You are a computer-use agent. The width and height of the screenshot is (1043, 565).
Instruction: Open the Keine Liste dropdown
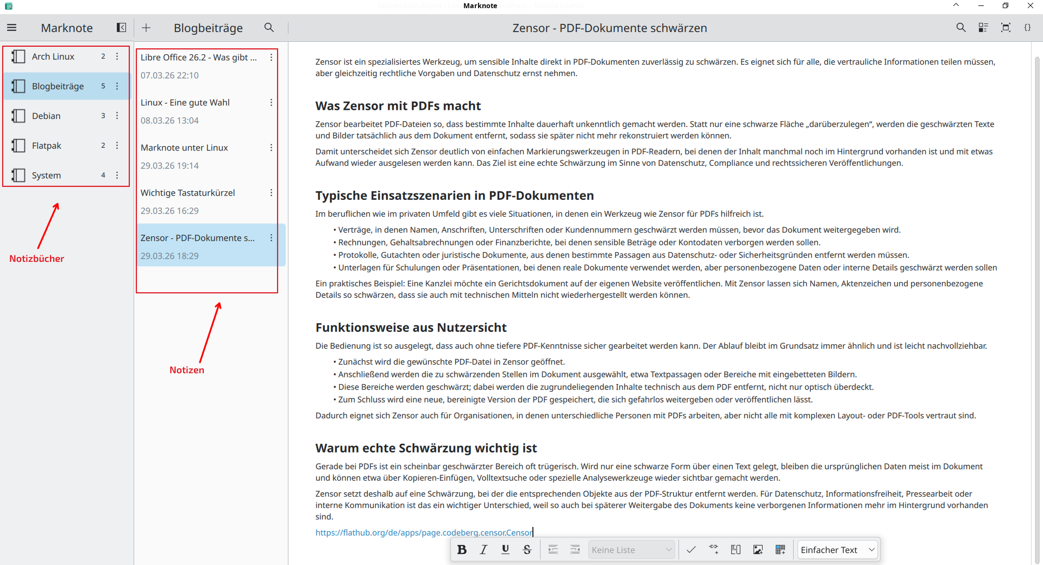point(631,550)
